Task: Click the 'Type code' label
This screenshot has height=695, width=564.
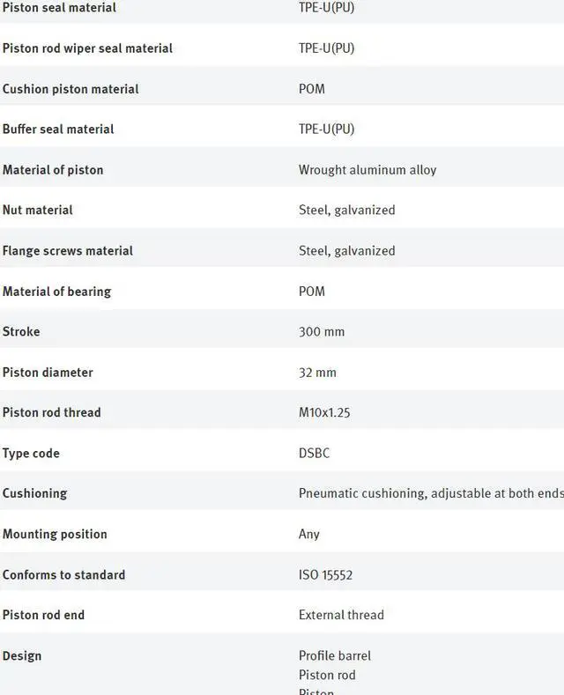Action: [31, 454]
